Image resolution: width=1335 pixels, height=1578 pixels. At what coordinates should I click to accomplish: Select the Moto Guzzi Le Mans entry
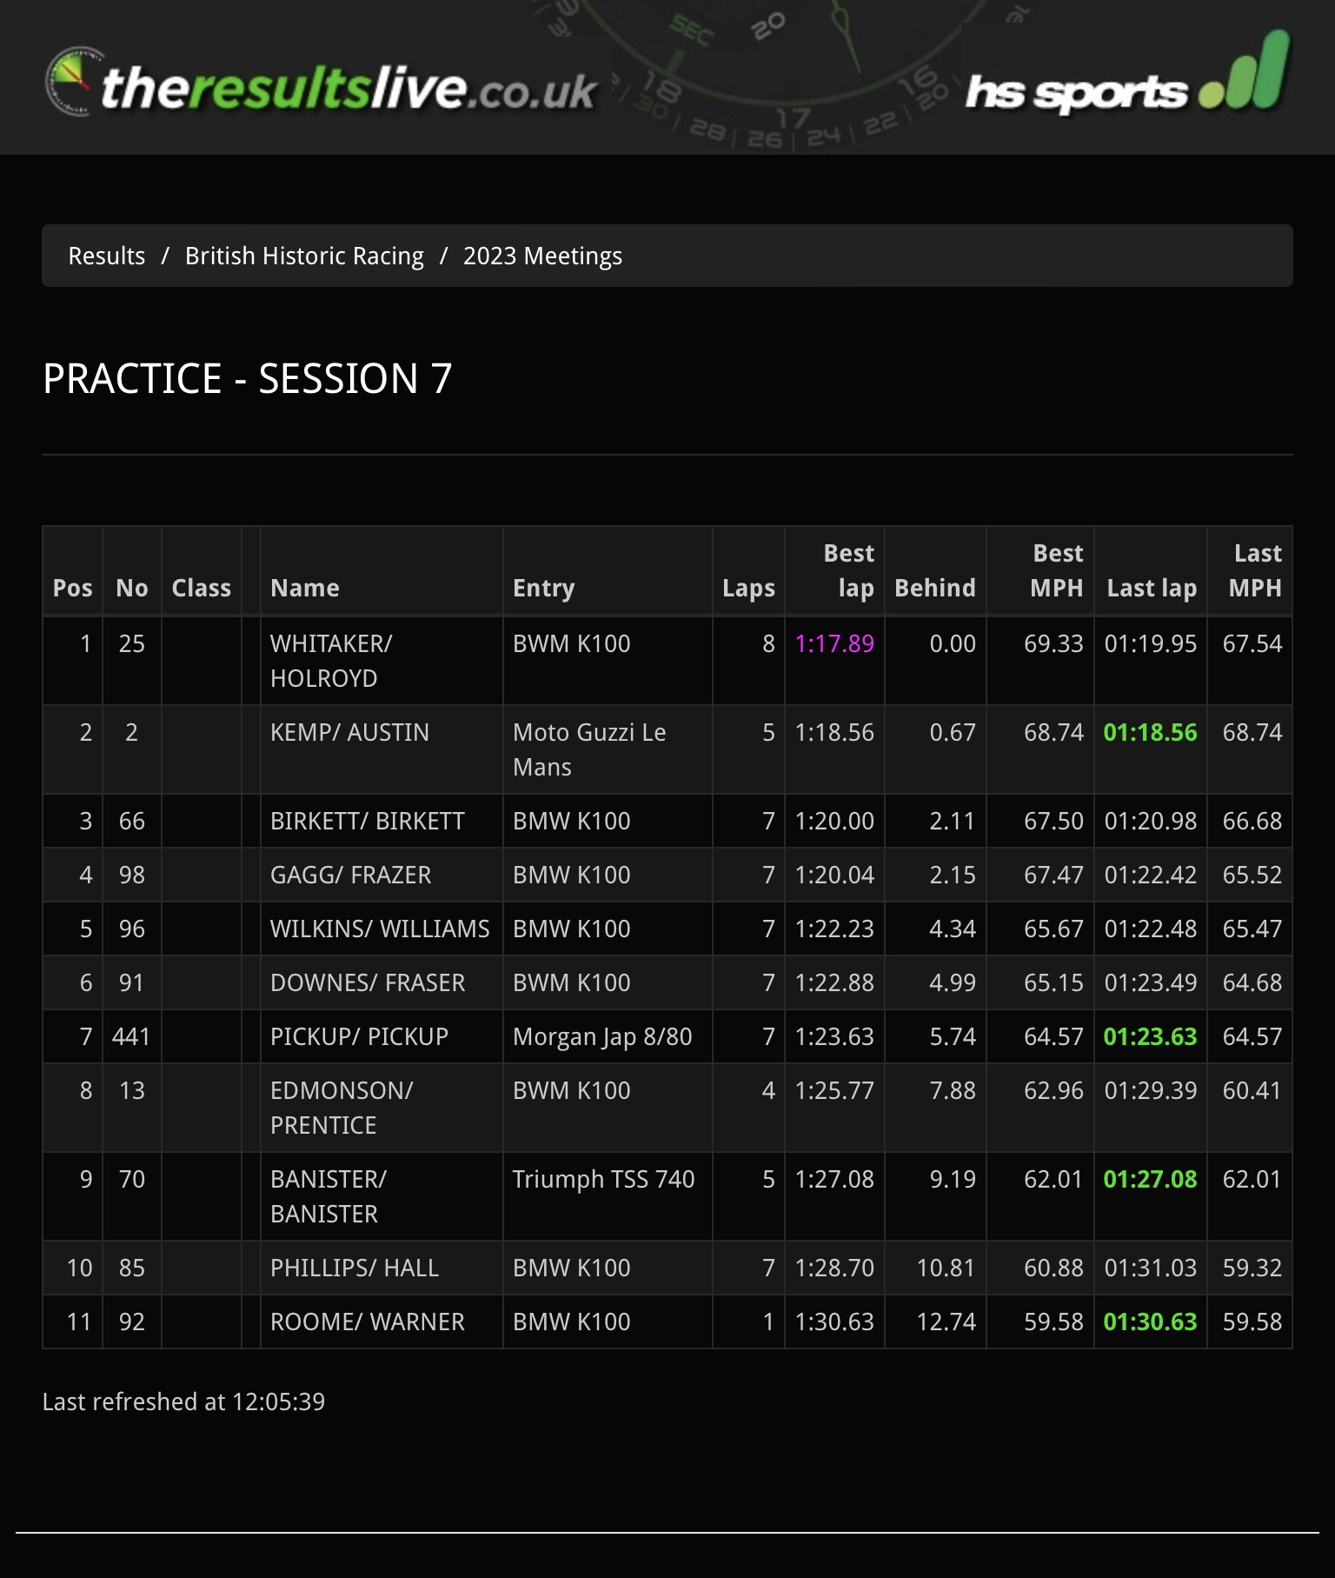[589, 749]
